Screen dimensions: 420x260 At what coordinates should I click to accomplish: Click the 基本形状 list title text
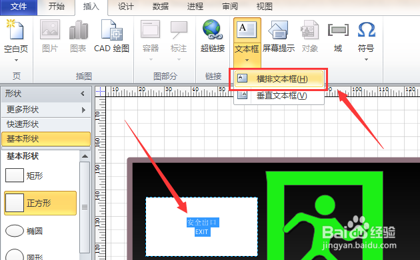[23, 156]
